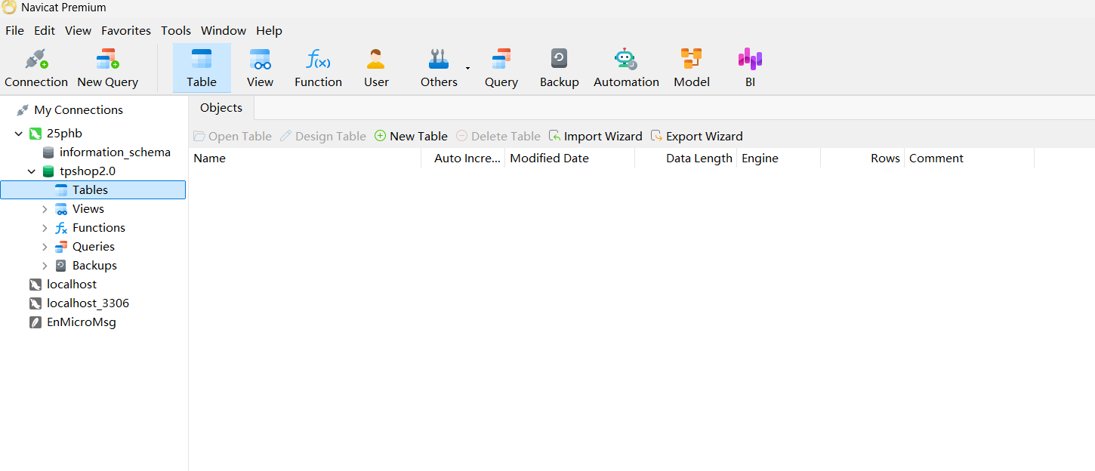Click the EnMicroMsg connection icon
This screenshot has width=1095, height=471.
pos(35,322)
